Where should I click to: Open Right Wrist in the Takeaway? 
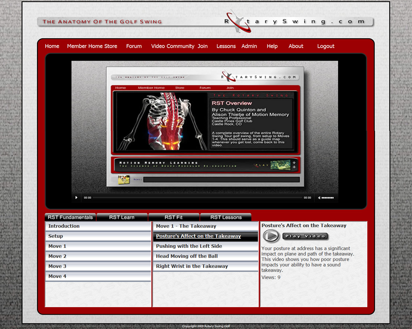pos(206,266)
